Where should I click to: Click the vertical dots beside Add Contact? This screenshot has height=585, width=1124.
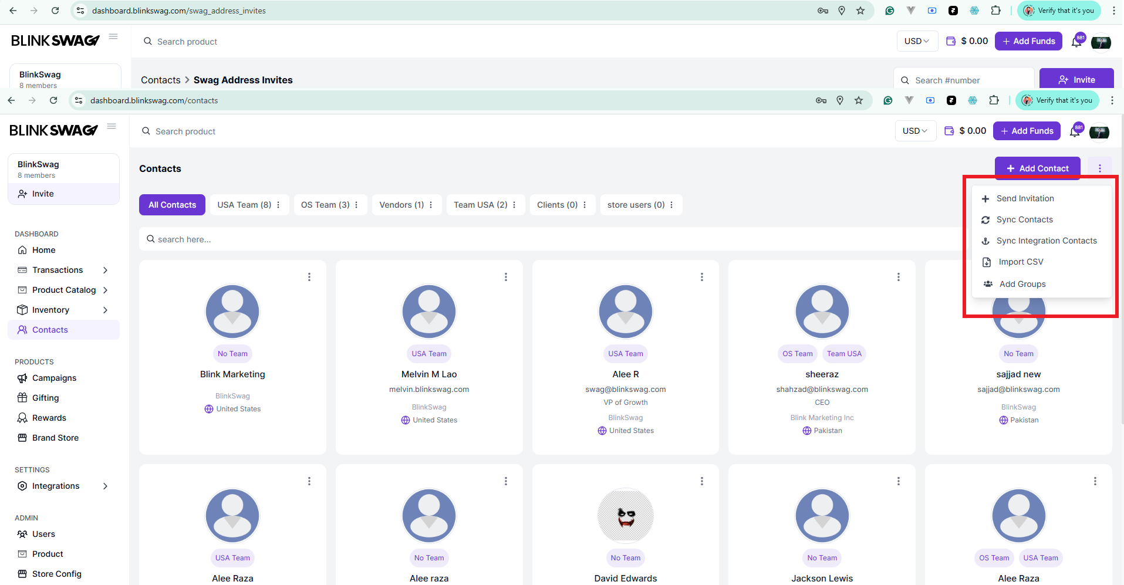pos(1100,168)
